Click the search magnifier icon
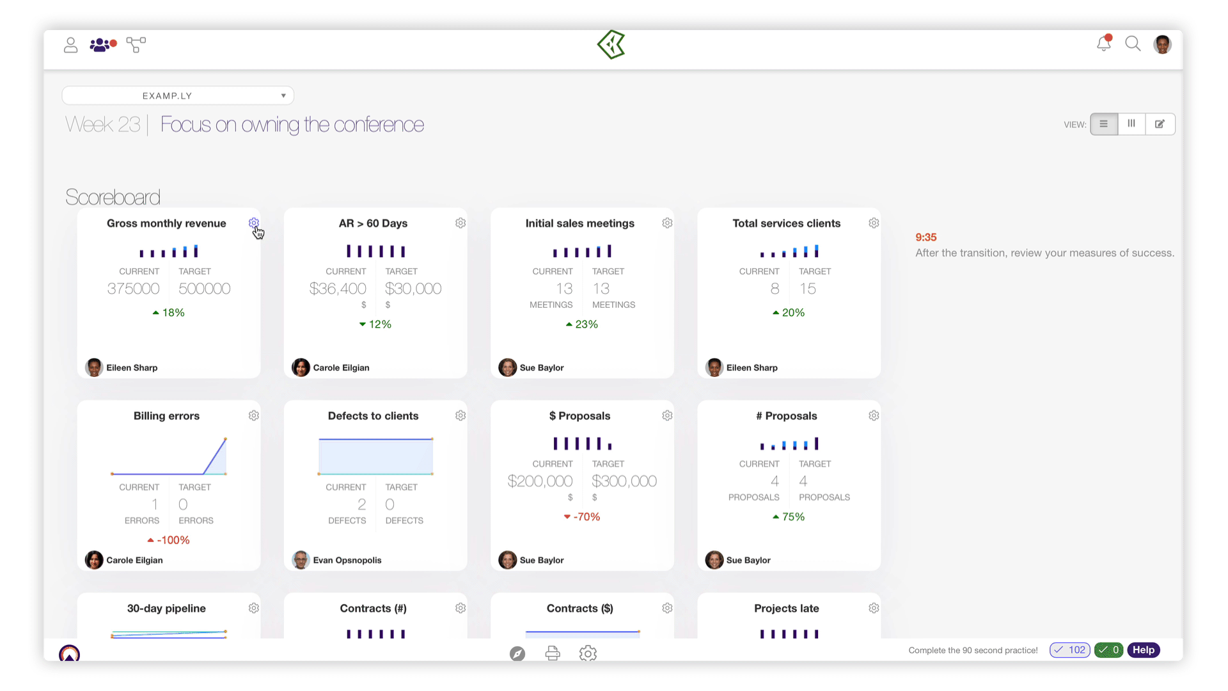Screen dimensions: 1228x691 coord(1133,44)
